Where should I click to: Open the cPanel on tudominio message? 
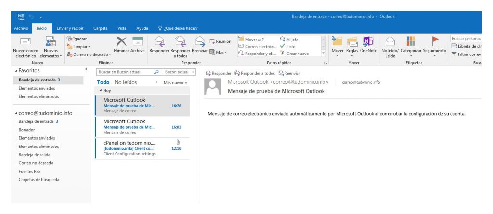[143, 148]
